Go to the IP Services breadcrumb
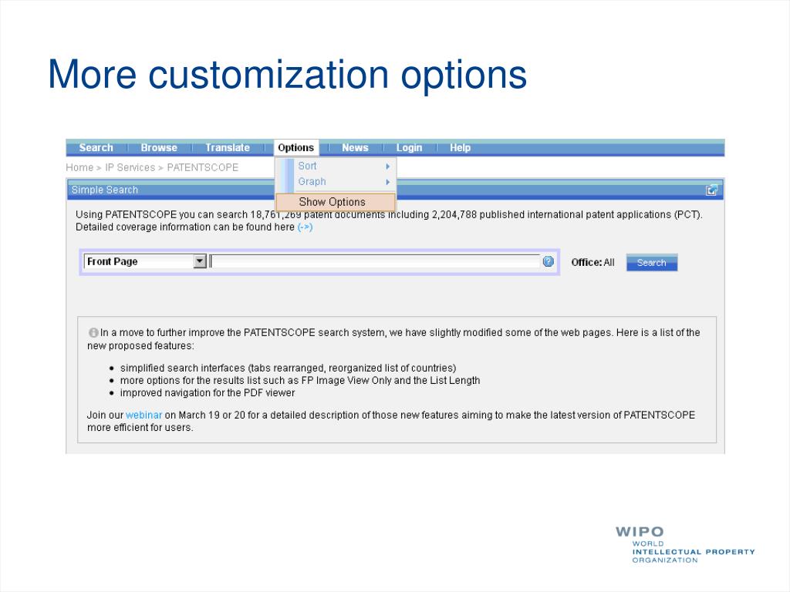The height and width of the screenshot is (592, 790). [130, 167]
